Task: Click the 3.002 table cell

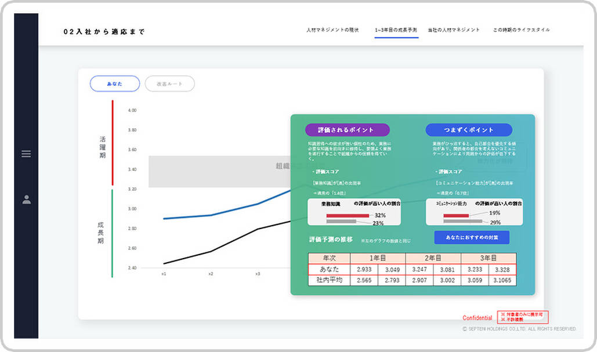Action: pos(447,280)
